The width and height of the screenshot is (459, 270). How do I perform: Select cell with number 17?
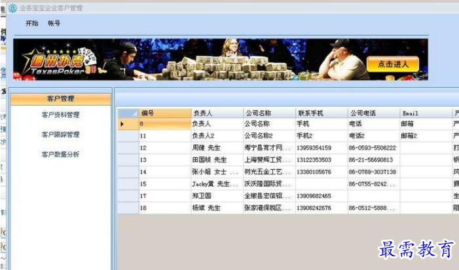[x=165, y=196]
